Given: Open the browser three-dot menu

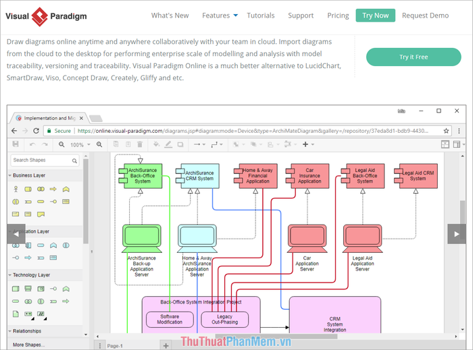Looking at the screenshot, I should [x=459, y=131].
